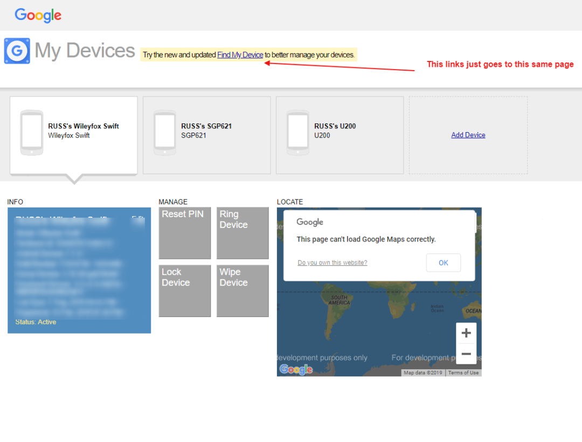
Task: Select the RUSS's U200 device card
Action: point(339,135)
